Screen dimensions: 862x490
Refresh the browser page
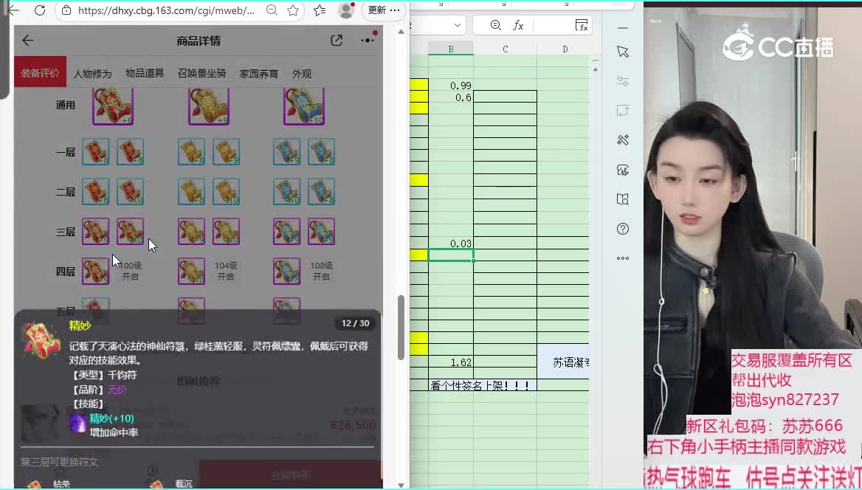40,10
